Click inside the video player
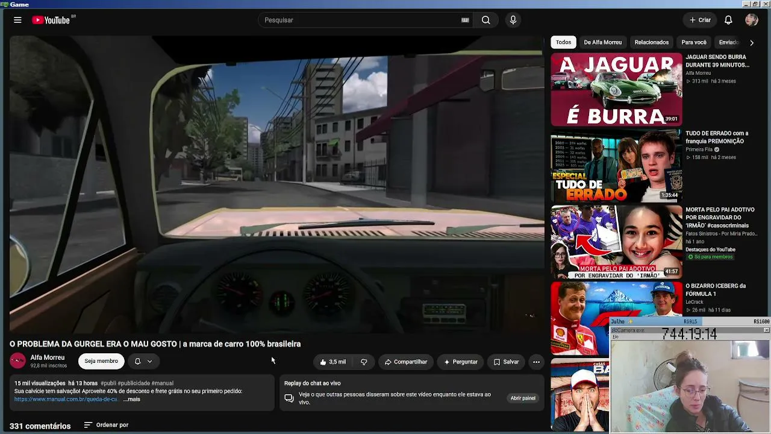This screenshot has height=434, width=771. click(276, 184)
